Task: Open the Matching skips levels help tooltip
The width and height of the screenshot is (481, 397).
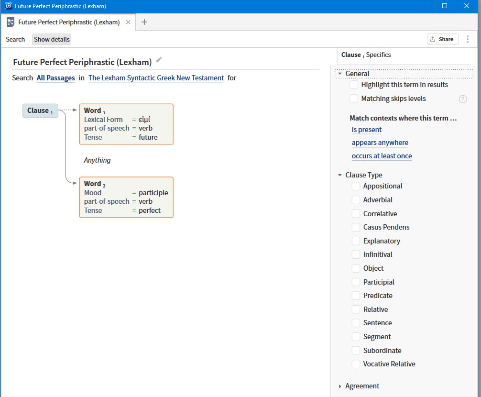Action: click(x=462, y=99)
